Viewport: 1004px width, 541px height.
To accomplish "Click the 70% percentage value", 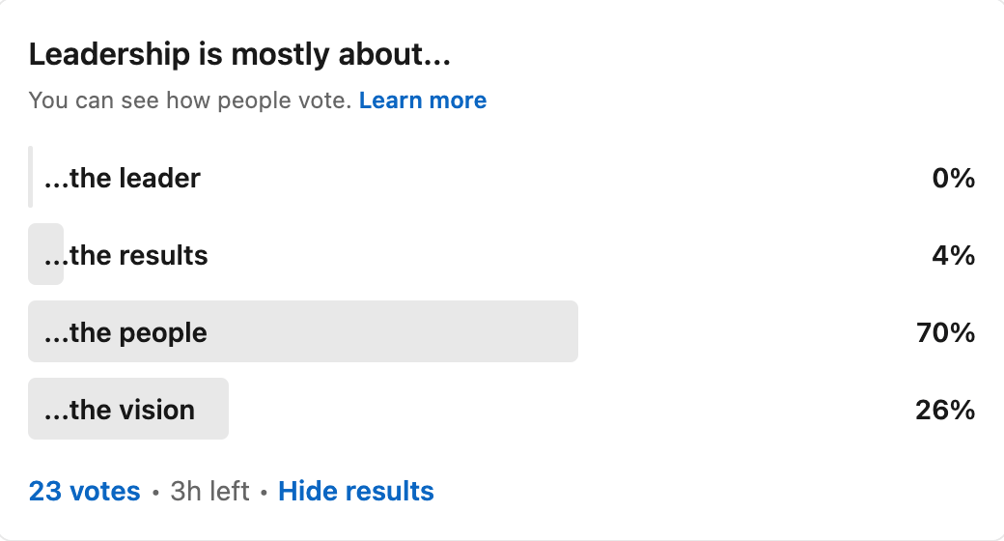I will (945, 332).
